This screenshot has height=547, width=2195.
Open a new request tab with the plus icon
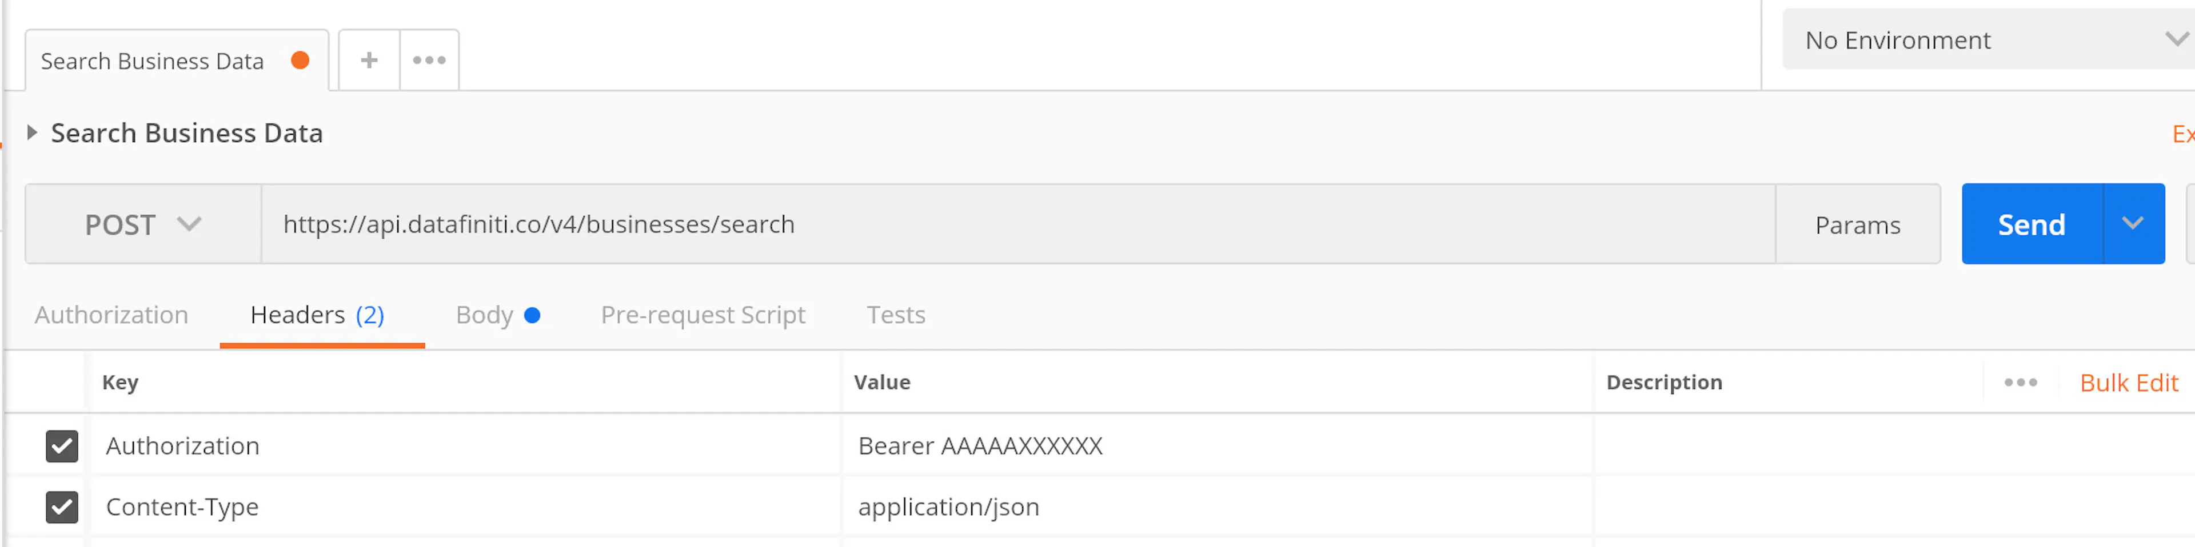tap(368, 59)
